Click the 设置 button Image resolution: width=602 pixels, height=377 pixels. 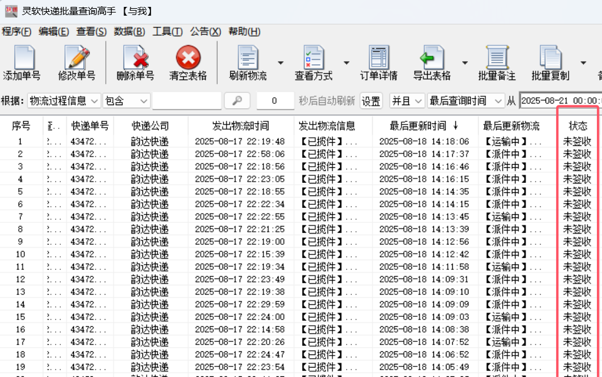click(x=371, y=101)
